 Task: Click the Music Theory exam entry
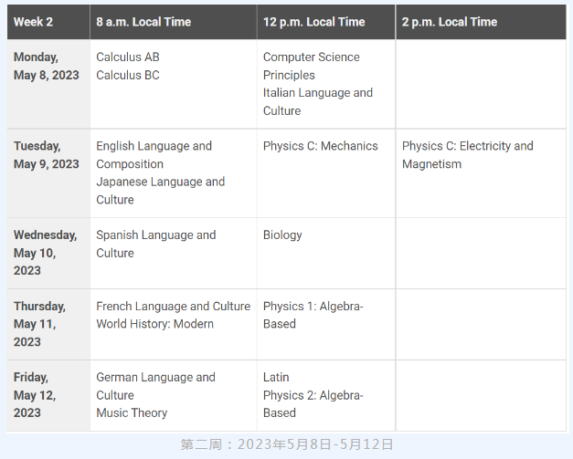[132, 412]
